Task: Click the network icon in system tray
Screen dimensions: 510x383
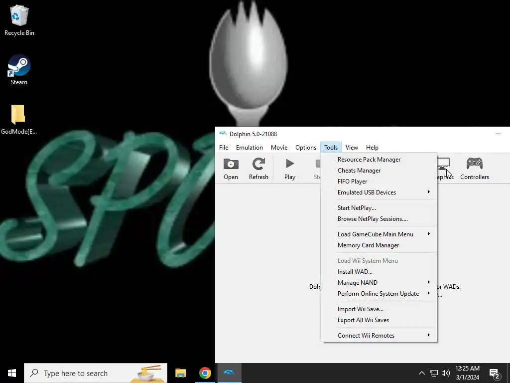Action: [x=434, y=373]
